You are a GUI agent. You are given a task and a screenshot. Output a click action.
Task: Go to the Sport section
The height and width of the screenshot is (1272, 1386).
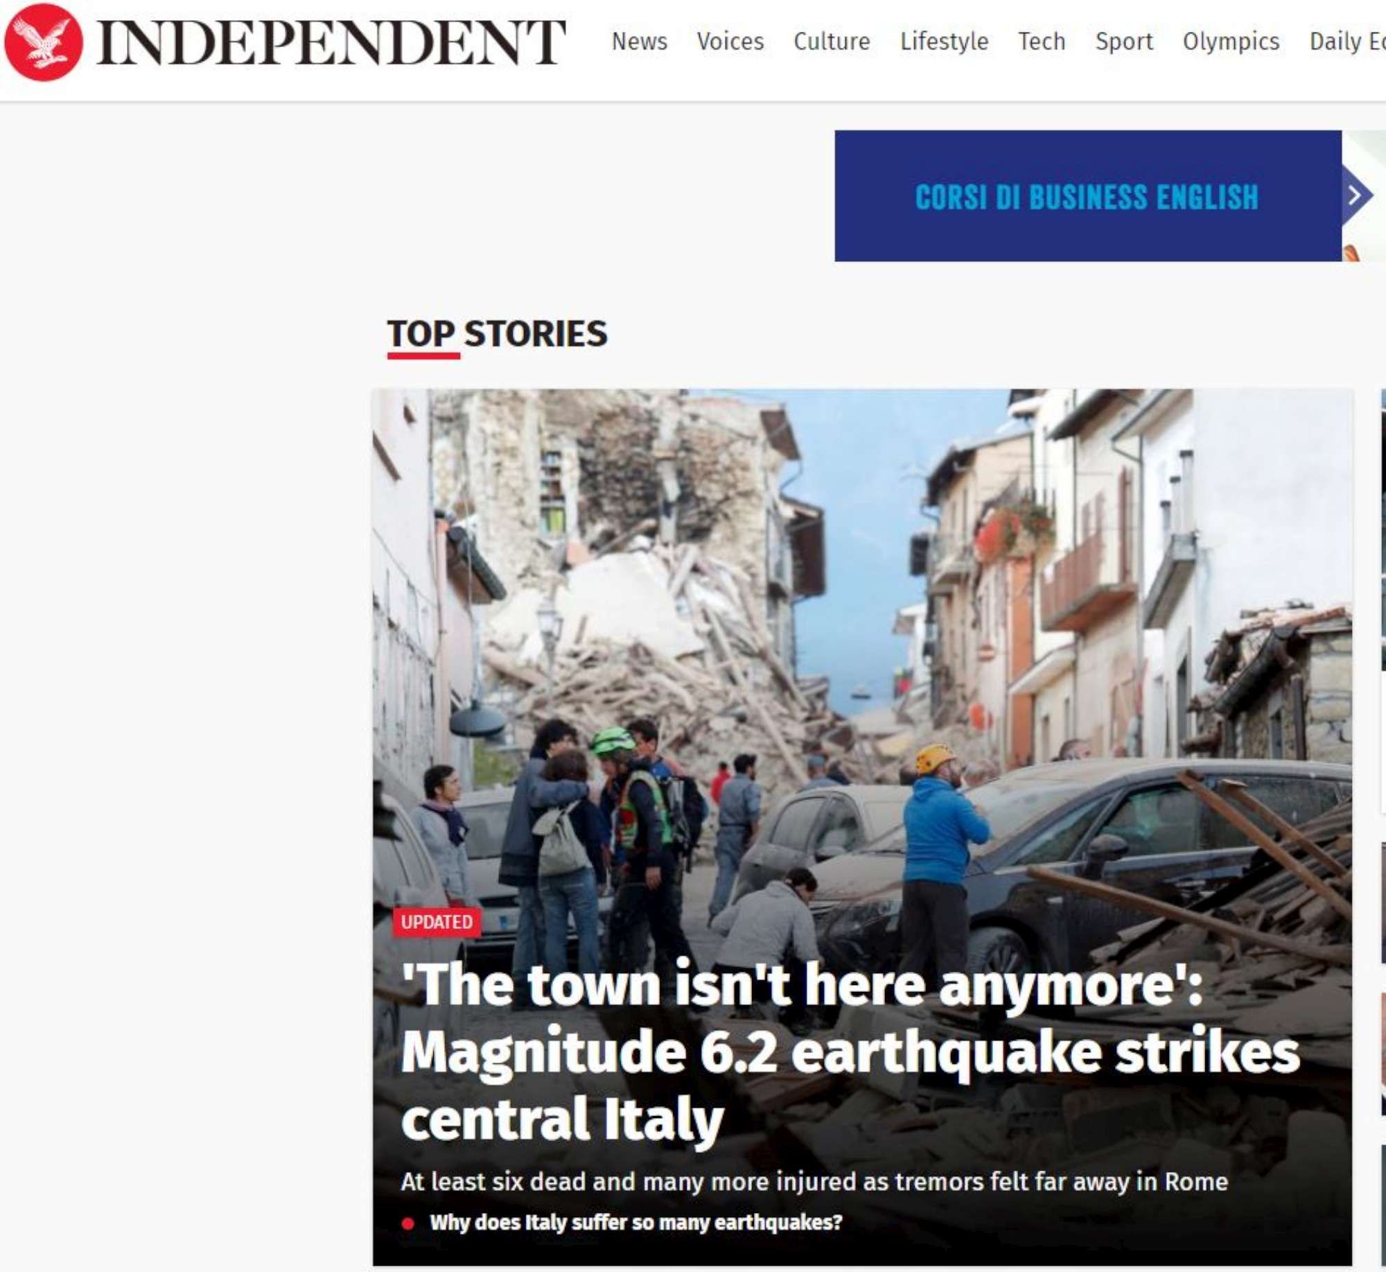coord(1124,42)
